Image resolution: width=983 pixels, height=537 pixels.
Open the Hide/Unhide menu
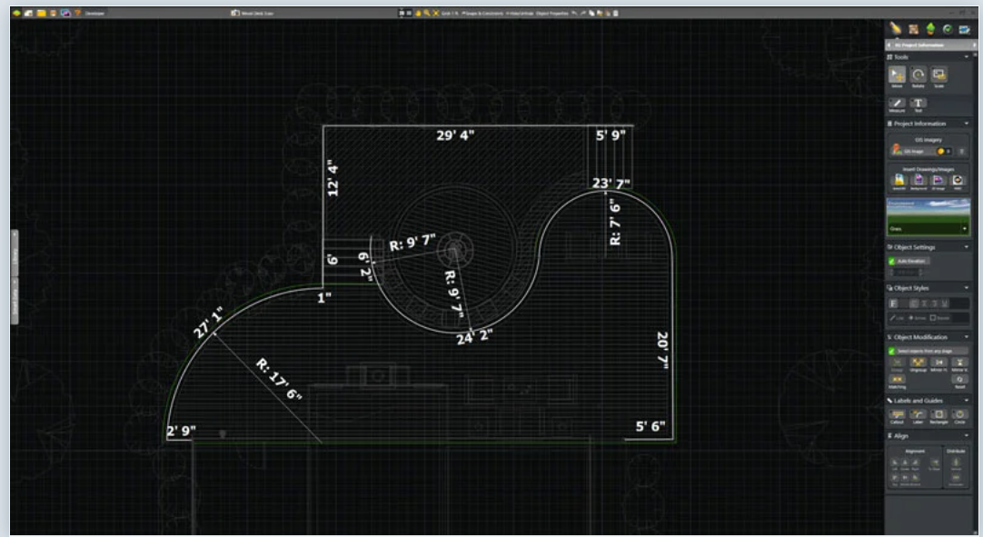coord(519,13)
